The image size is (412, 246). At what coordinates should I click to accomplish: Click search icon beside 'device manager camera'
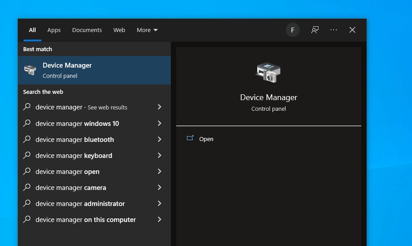click(x=27, y=187)
